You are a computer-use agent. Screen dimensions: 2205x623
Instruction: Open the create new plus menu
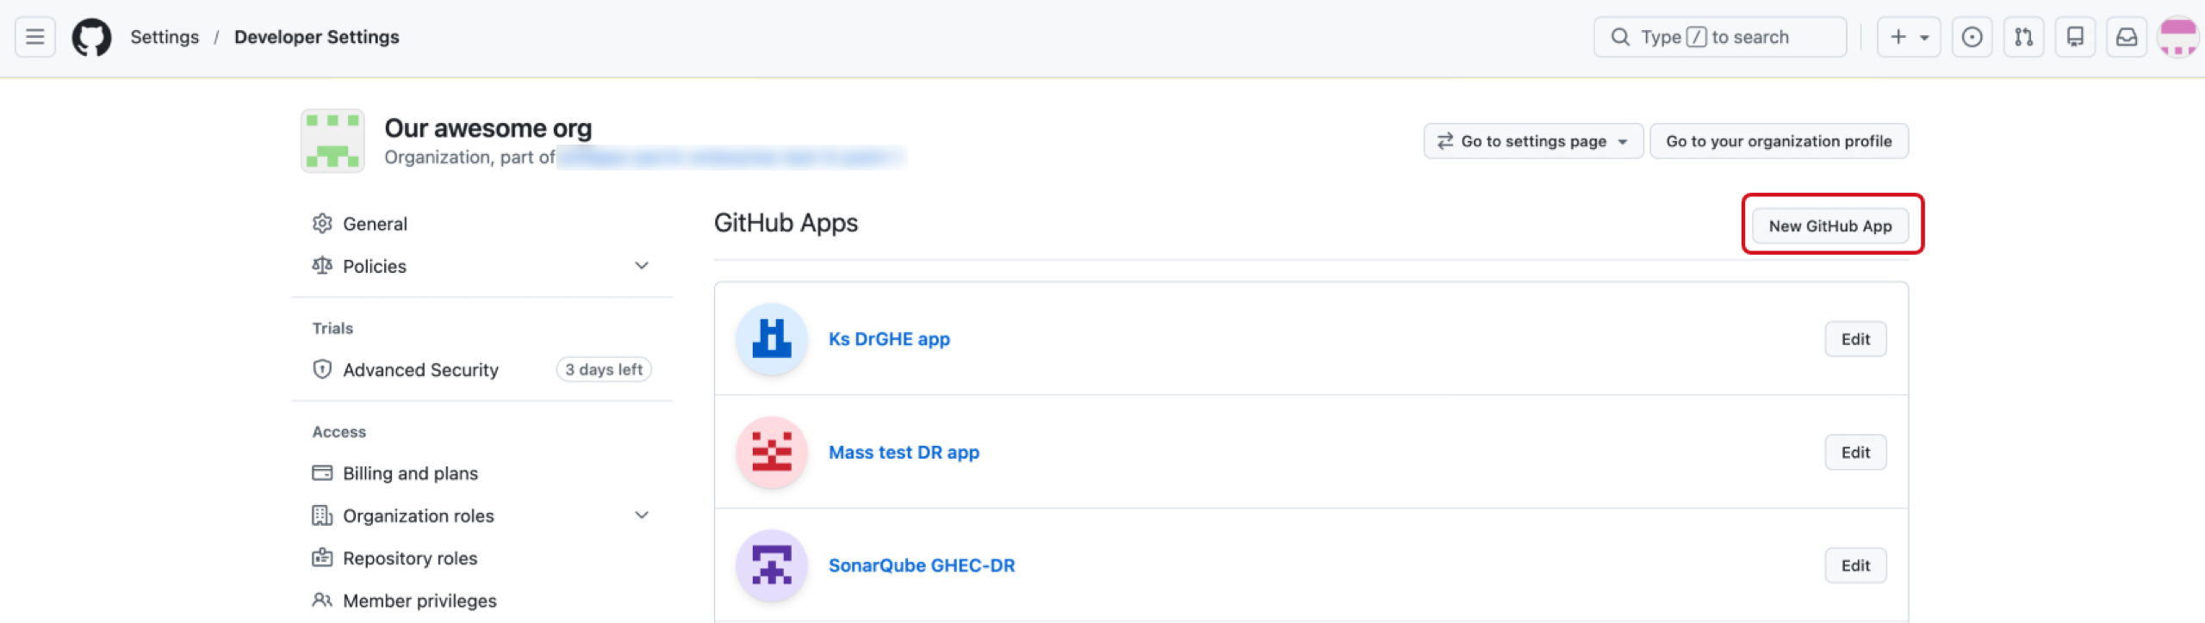[x=1909, y=37]
